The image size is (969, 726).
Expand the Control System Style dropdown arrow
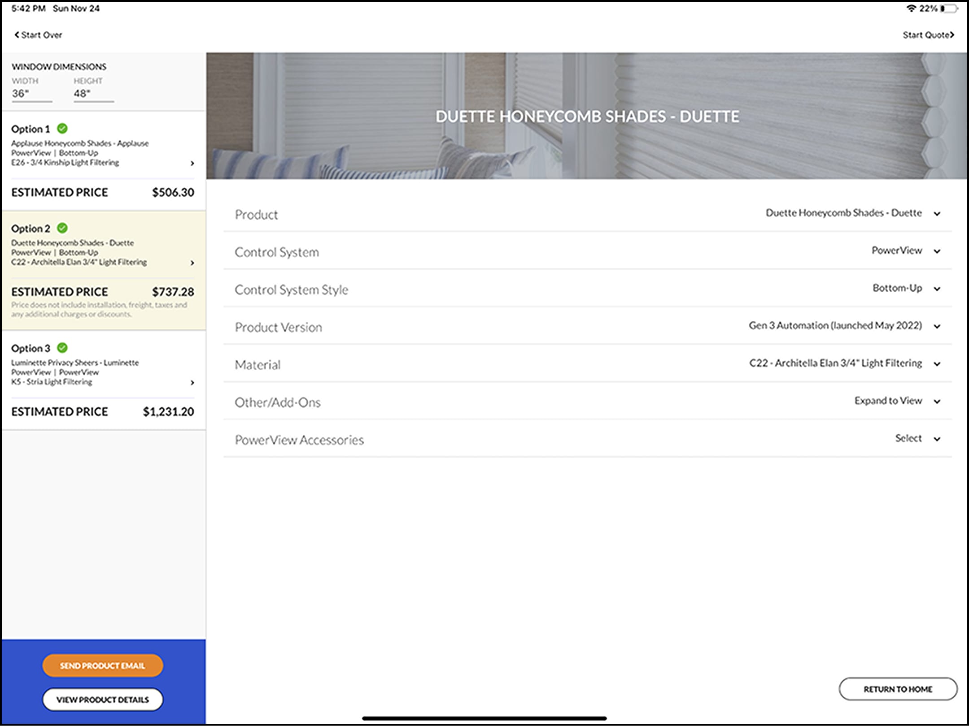coord(937,289)
